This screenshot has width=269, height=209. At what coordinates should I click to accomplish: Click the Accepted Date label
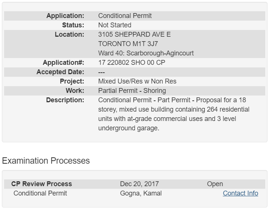(60, 72)
